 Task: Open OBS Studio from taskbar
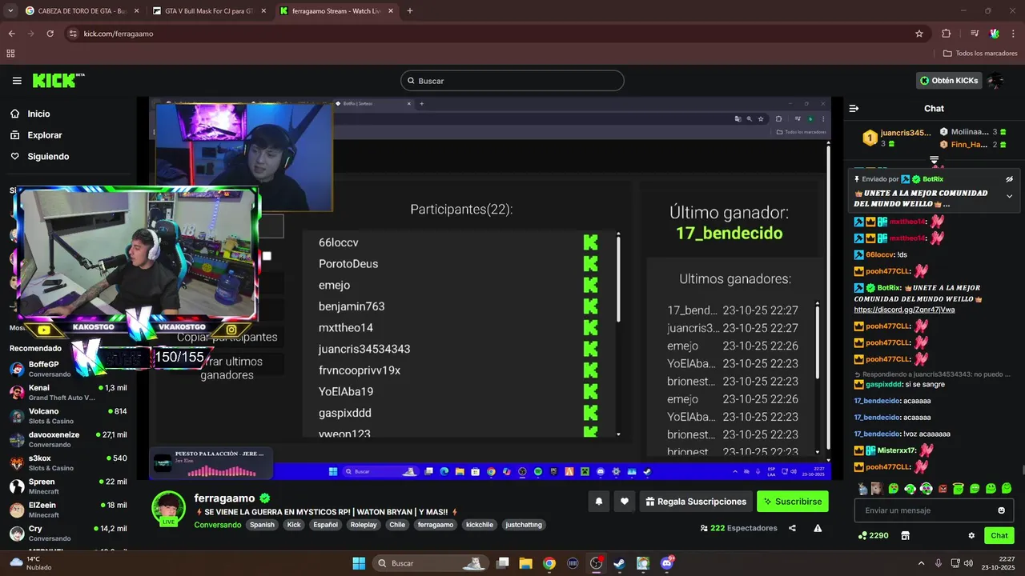tap(596, 563)
